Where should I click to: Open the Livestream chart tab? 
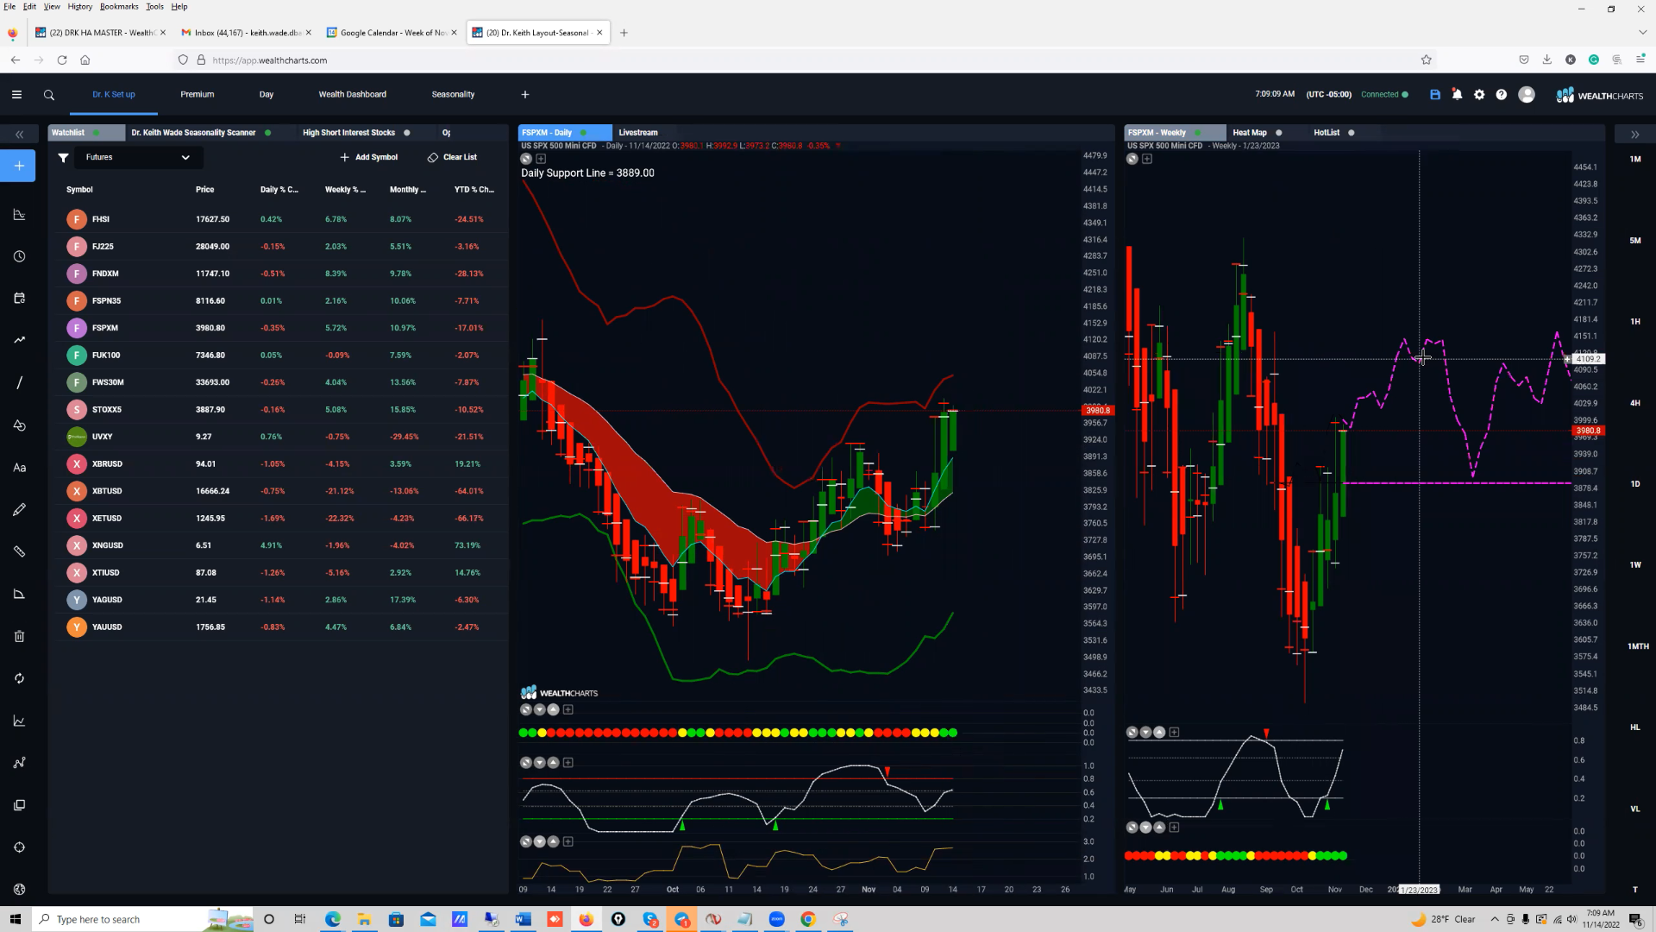coord(638,133)
